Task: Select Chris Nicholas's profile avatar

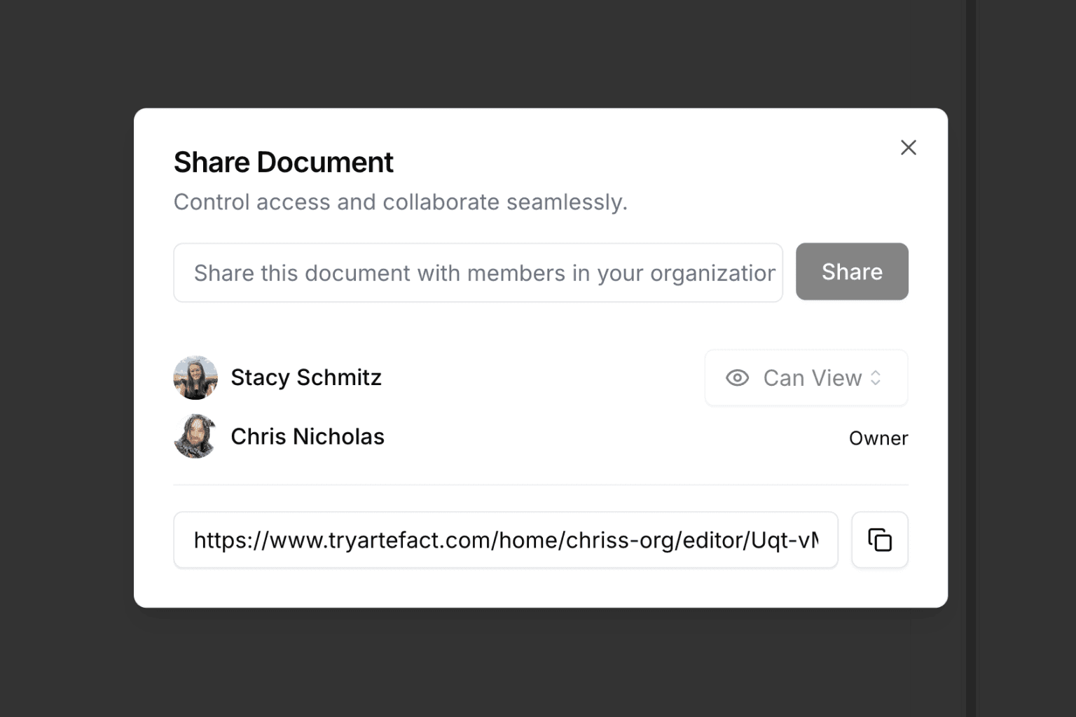Action: pyautogui.click(x=195, y=436)
